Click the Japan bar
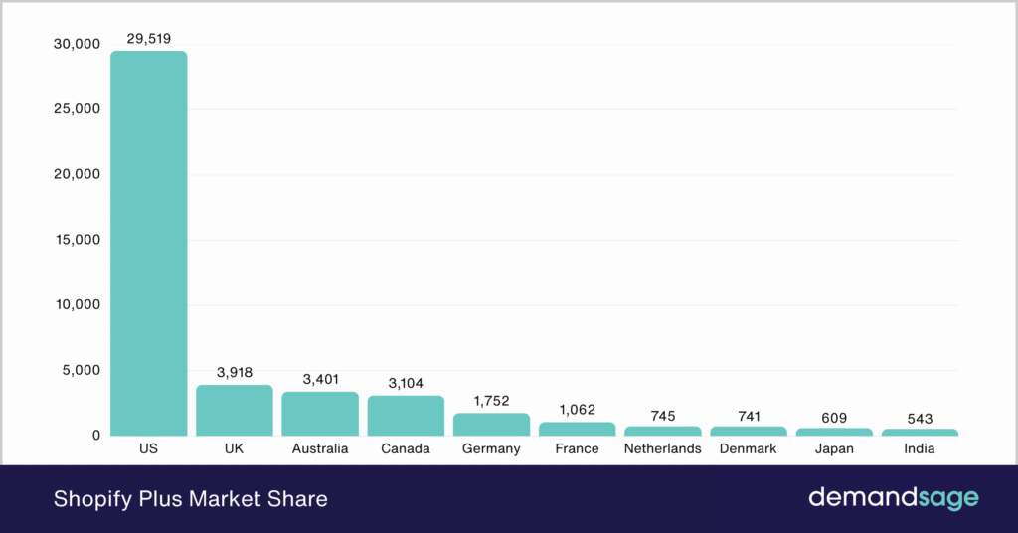The width and height of the screenshot is (1018, 533). click(834, 432)
